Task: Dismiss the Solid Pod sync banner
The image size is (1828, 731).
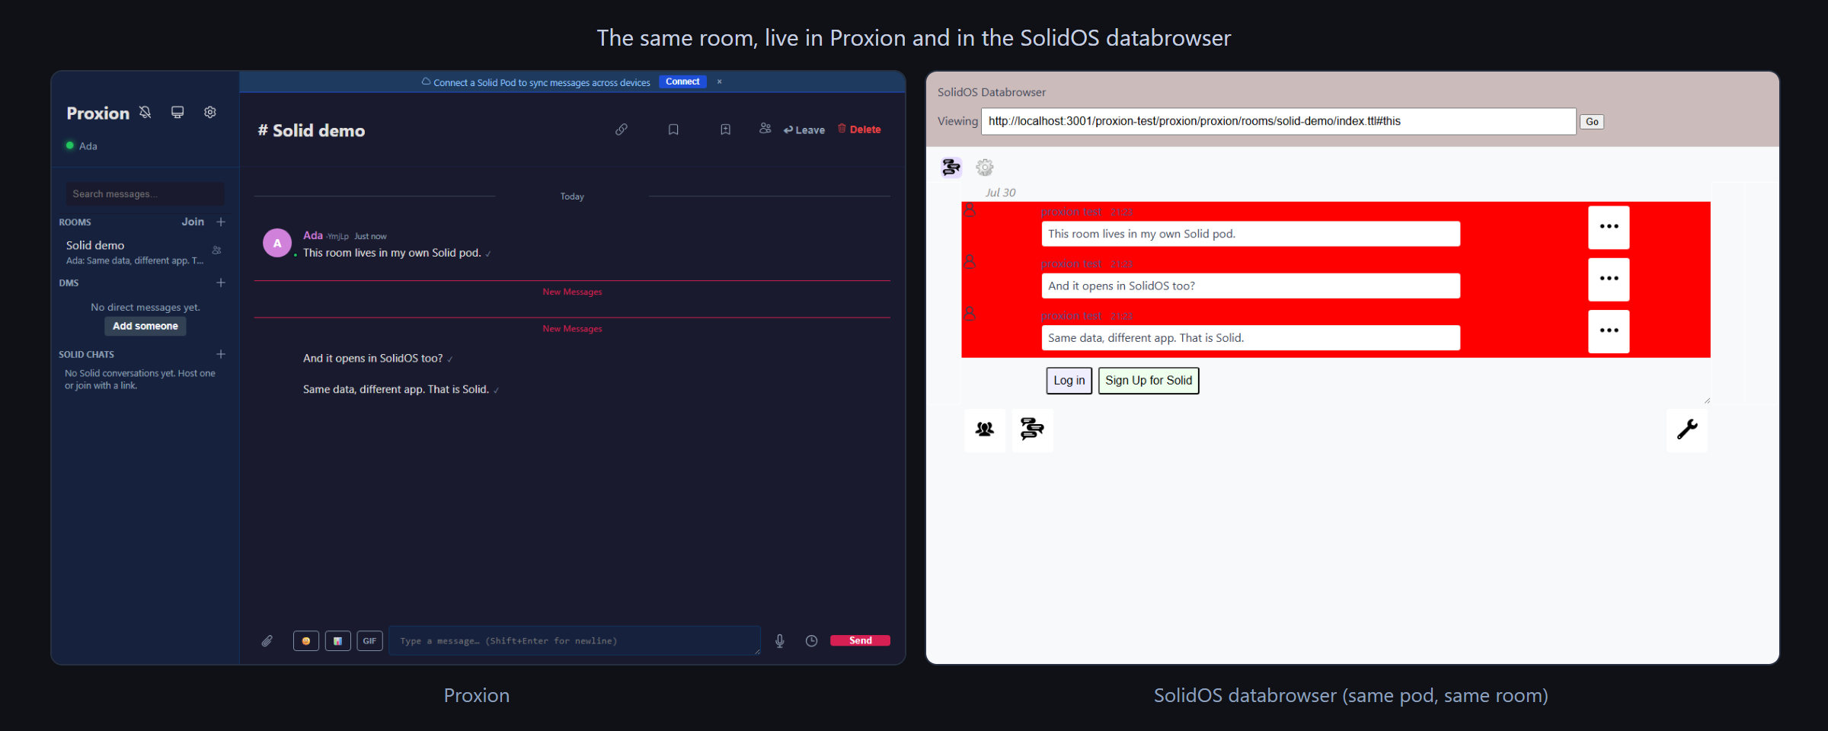Action: tap(719, 81)
